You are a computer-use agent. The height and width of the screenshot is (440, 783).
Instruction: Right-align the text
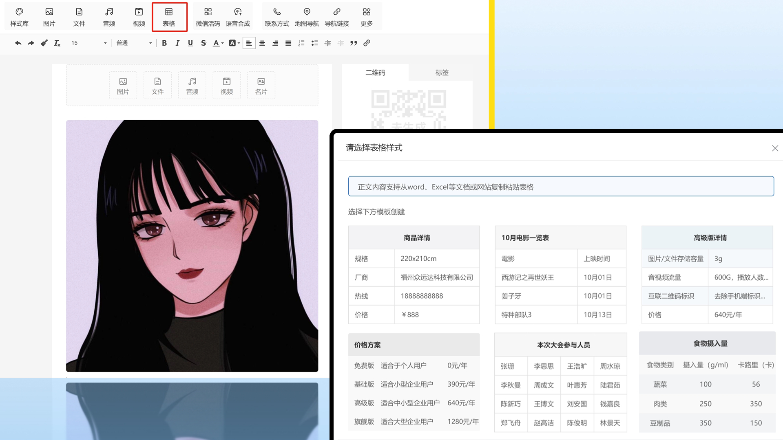(x=275, y=43)
